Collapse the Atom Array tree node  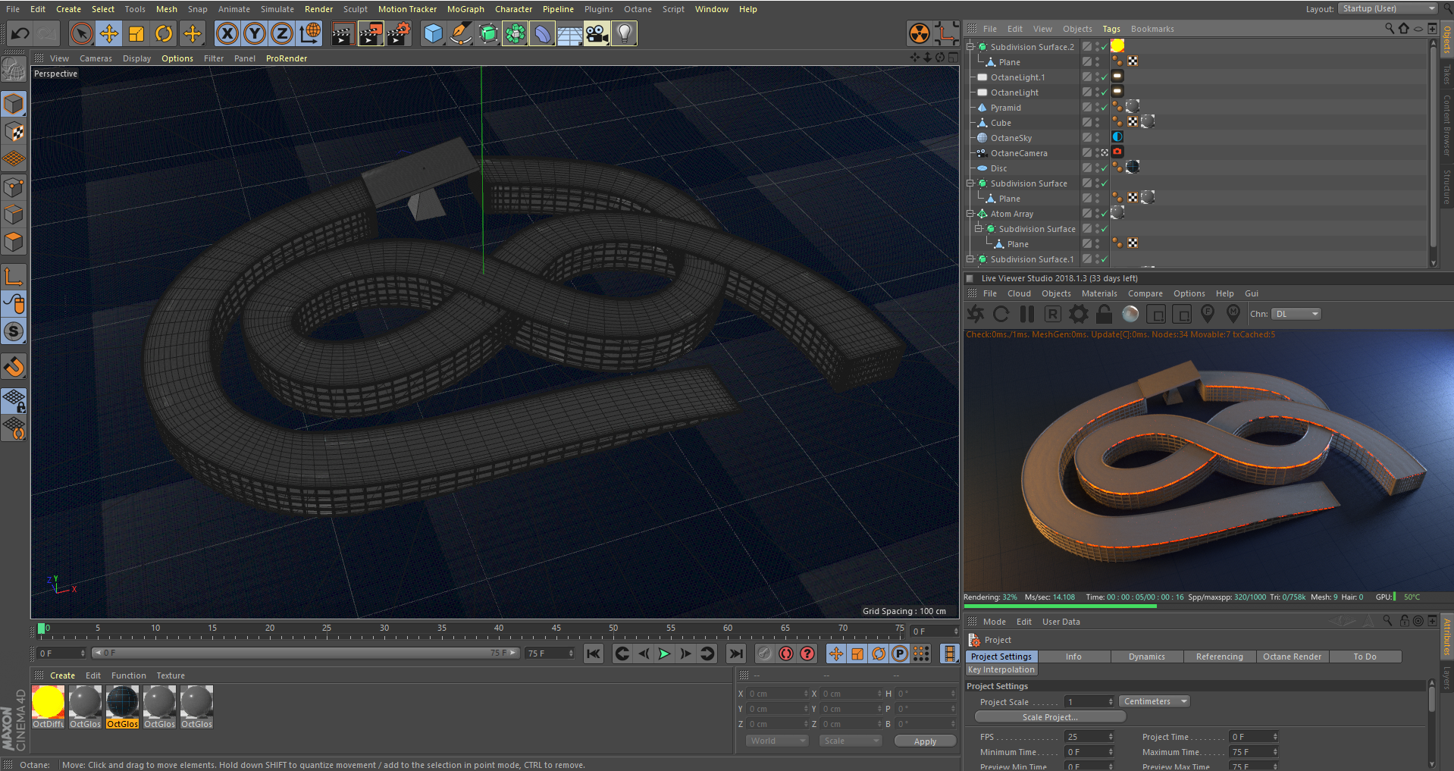(x=970, y=214)
